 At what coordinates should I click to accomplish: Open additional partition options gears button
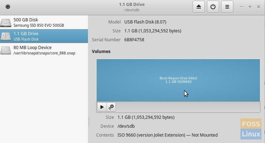111,107
